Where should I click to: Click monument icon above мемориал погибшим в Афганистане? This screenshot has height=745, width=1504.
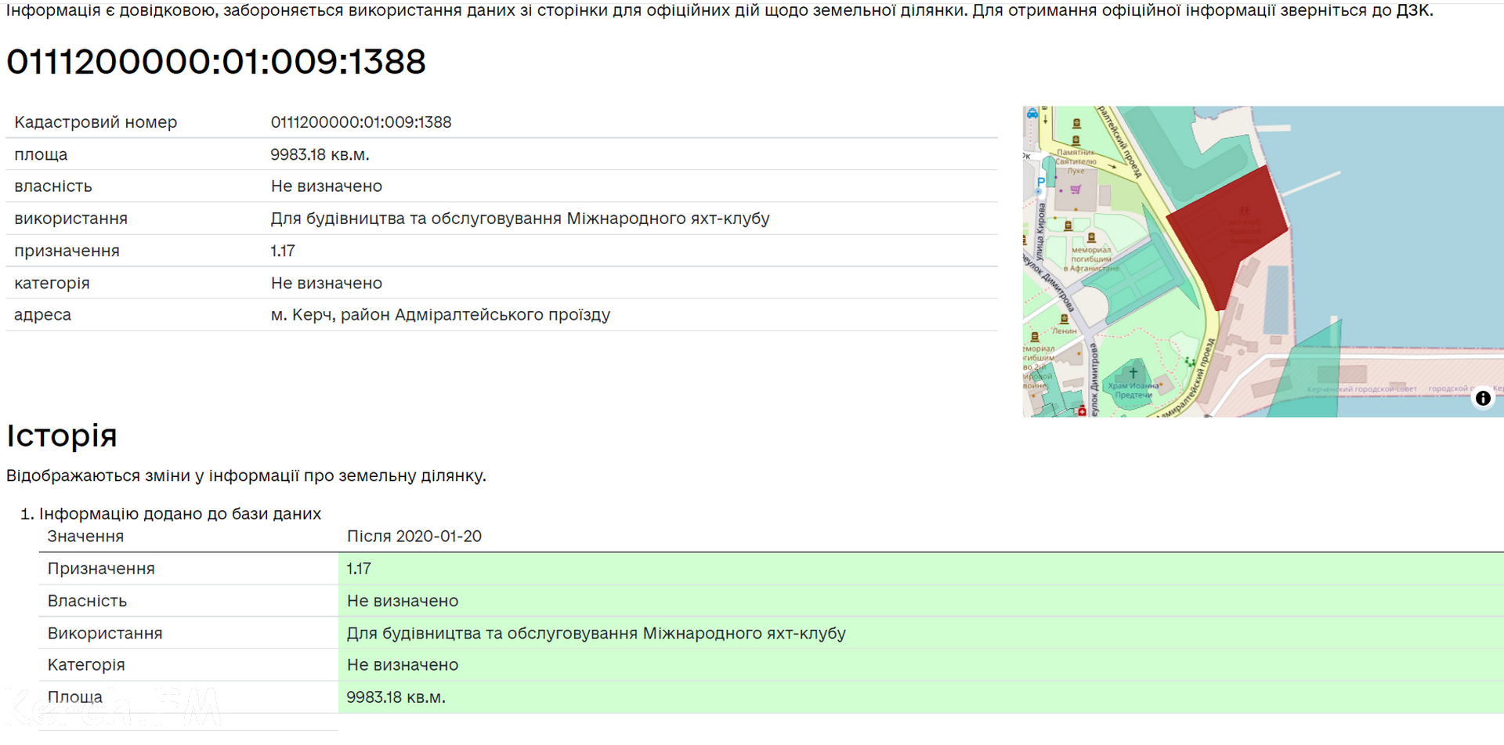coord(1091,237)
